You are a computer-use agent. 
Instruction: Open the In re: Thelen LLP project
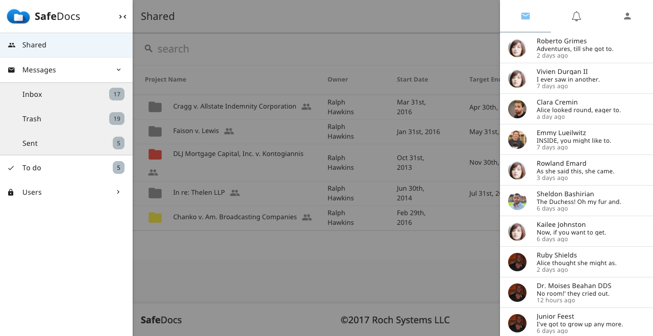pos(199,193)
